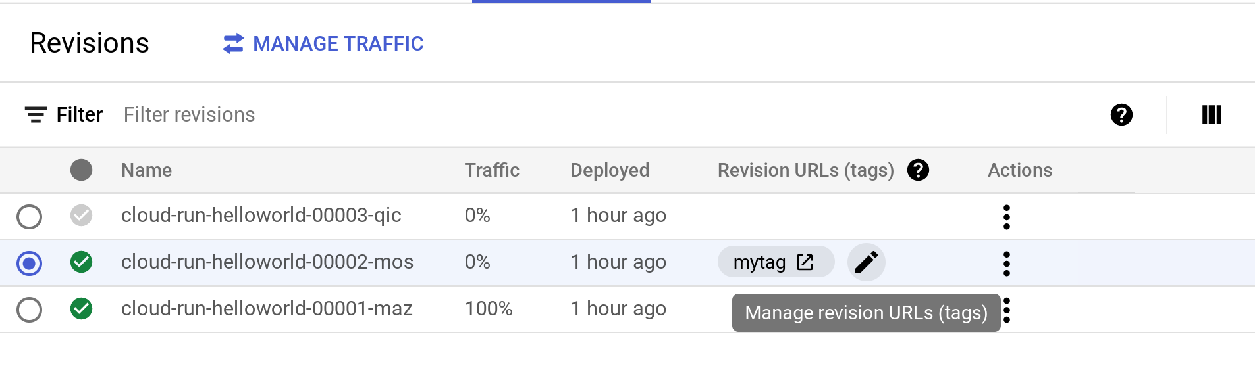
Task: Click the Manage Traffic arrows icon
Action: point(233,44)
